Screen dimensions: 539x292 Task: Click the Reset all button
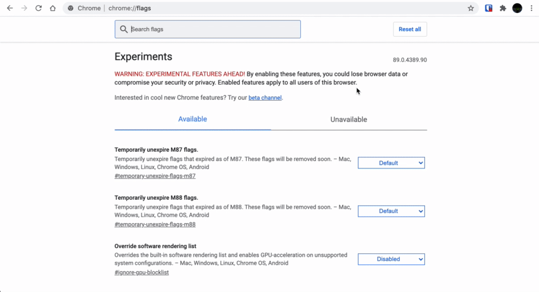[x=410, y=29]
